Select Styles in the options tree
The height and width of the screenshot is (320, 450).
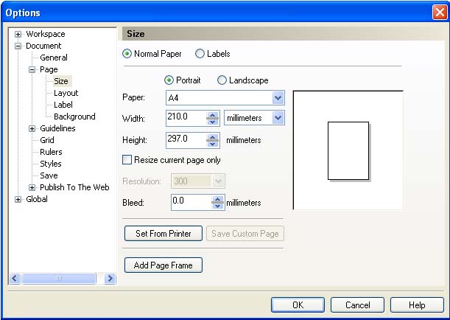pyautogui.click(x=51, y=164)
